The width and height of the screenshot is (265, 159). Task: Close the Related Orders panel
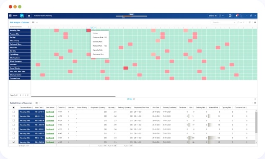coord(255,99)
